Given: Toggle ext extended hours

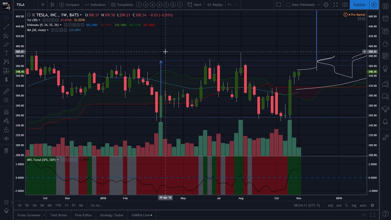Looking at the screenshot, I should point(339,205).
